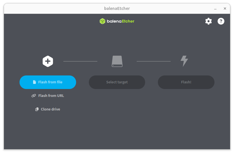Choose Flash from URL

pyautogui.click(x=48, y=96)
